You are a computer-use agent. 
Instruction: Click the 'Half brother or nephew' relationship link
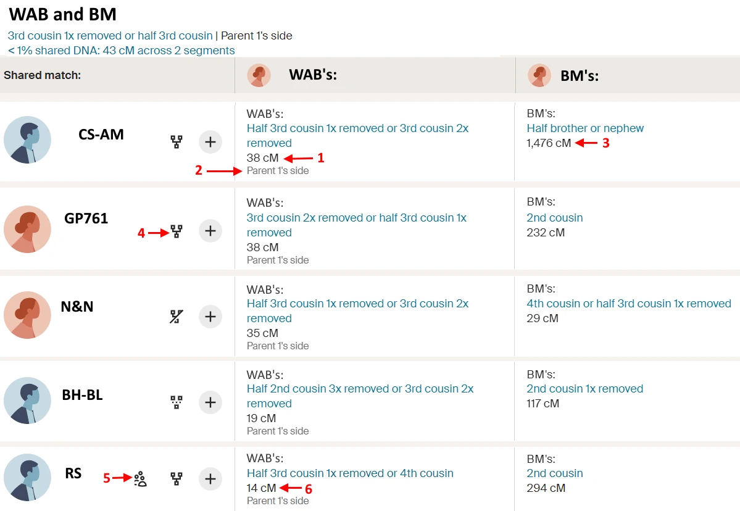coord(585,128)
